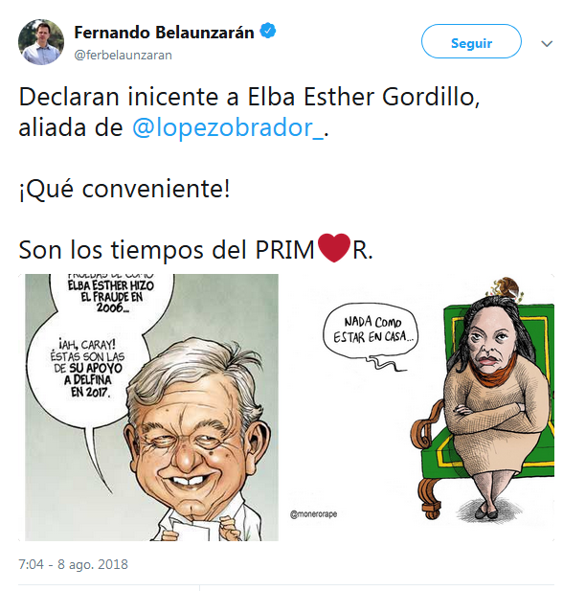Open the left cartoon of the smiling man
Screen dimensions: 563x591
coord(151,407)
